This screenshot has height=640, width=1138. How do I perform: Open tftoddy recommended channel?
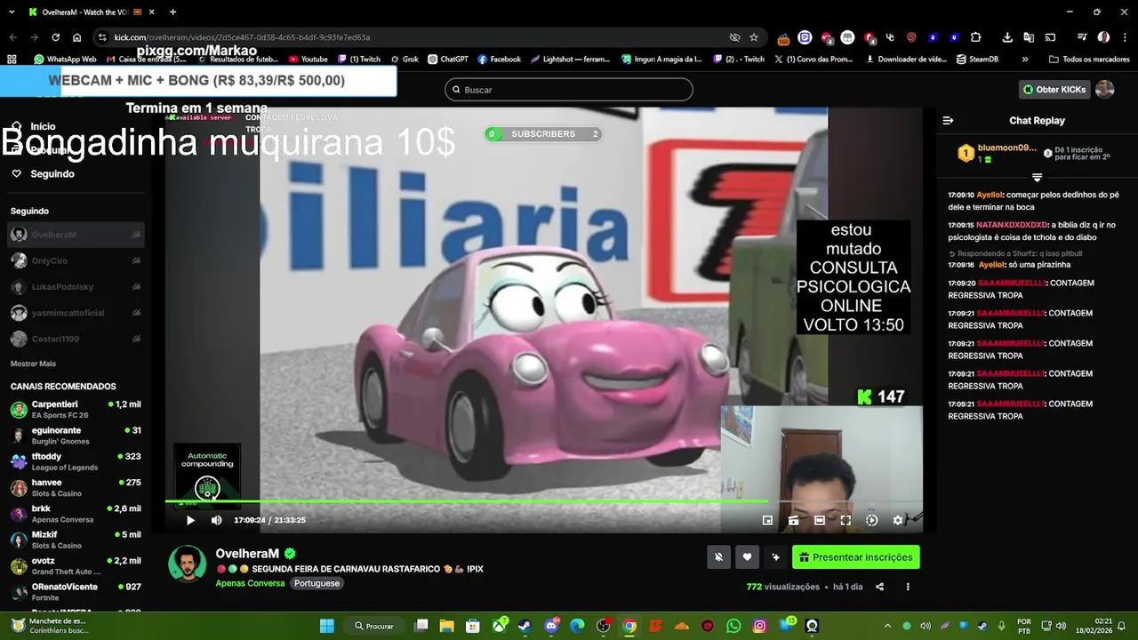[76, 461]
